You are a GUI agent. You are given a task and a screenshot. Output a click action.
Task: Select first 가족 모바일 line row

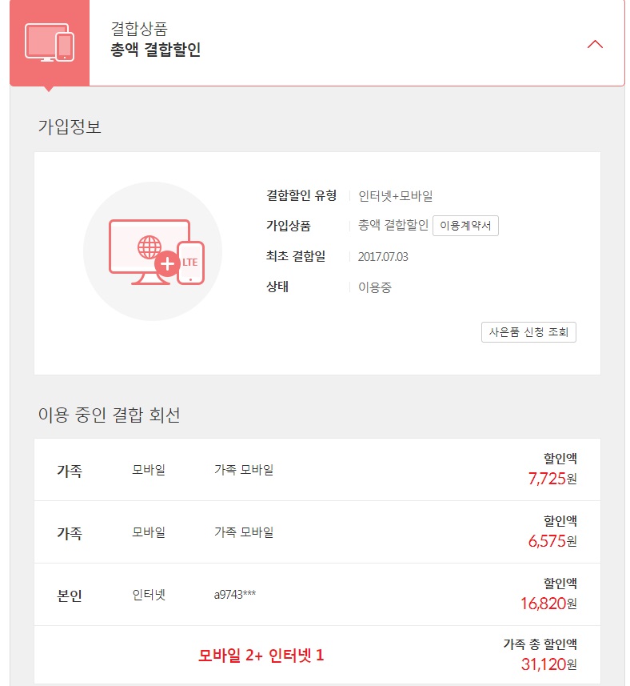(x=317, y=470)
